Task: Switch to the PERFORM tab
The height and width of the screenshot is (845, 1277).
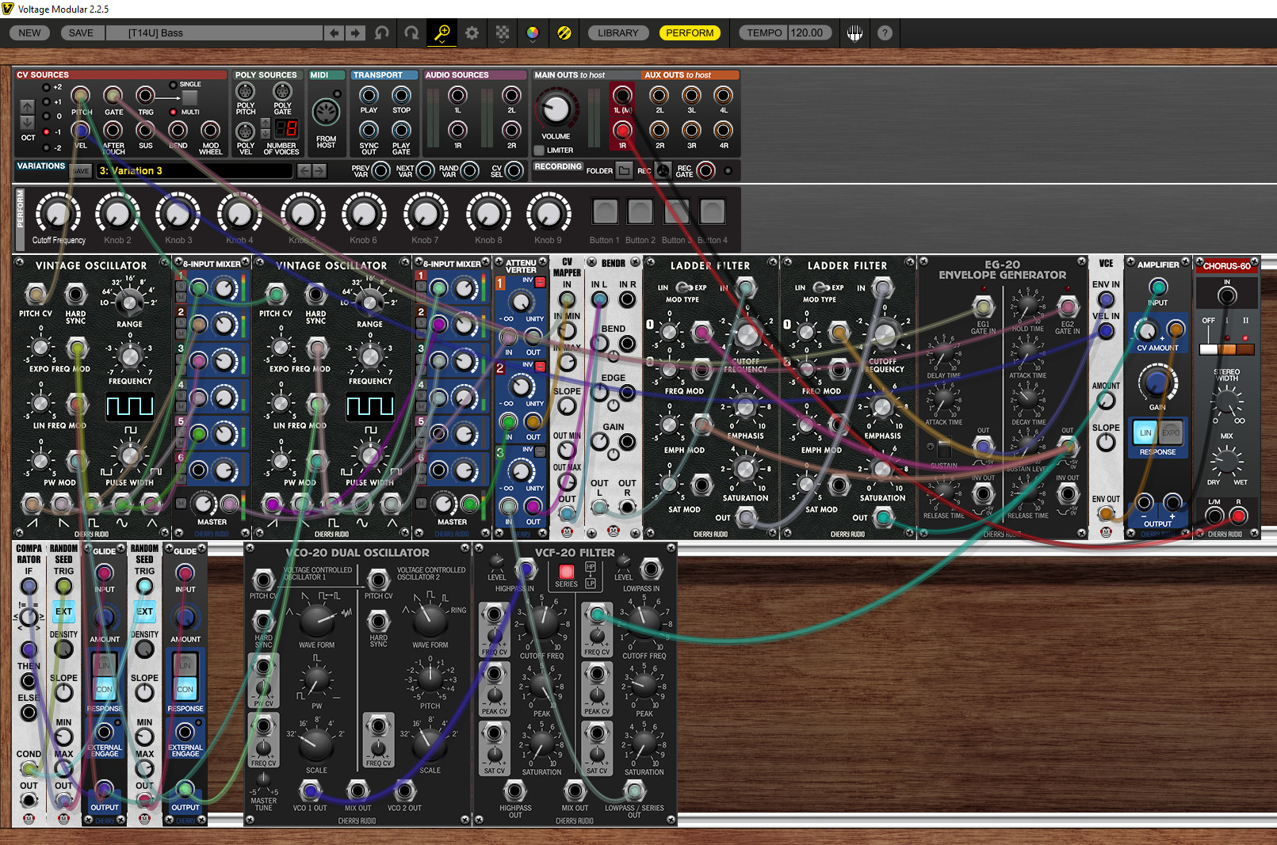Action: pyautogui.click(x=690, y=32)
